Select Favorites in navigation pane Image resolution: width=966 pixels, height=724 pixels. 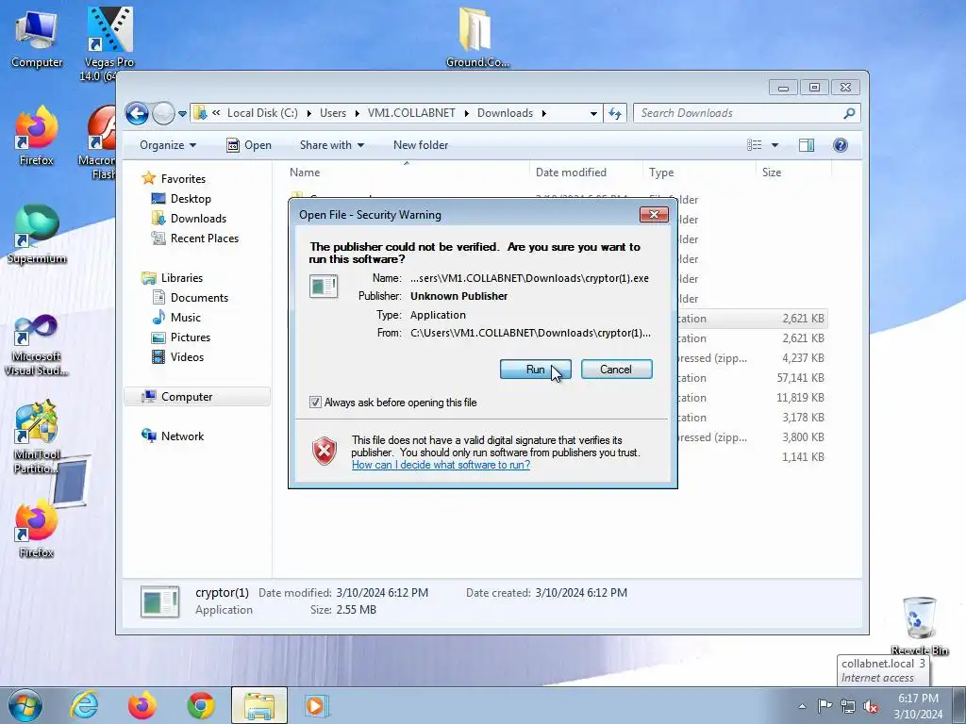coord(184,178)
